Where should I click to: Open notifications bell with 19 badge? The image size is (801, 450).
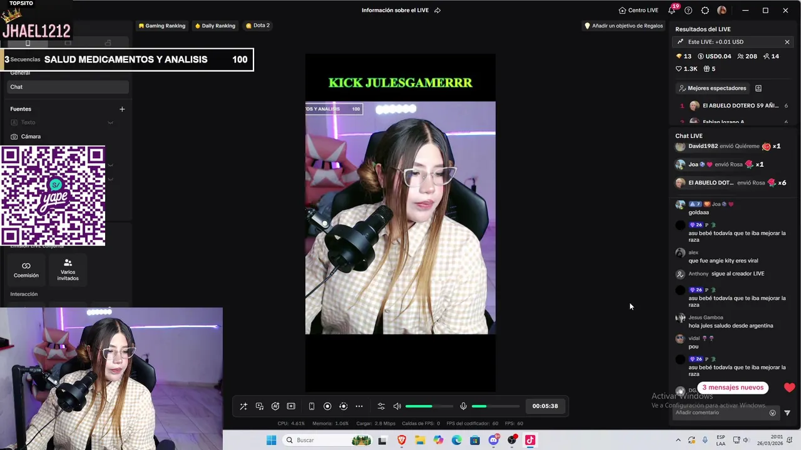coord(672,10)
